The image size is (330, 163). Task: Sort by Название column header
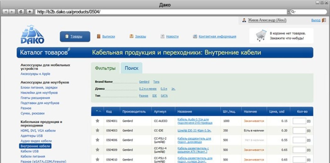184,112
